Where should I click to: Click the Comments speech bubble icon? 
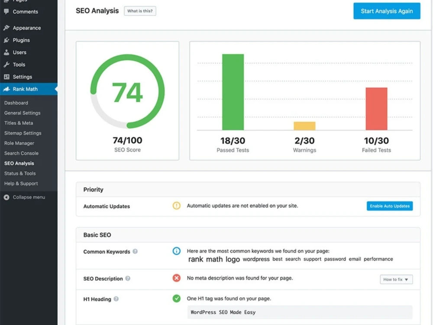coord(6,11)
